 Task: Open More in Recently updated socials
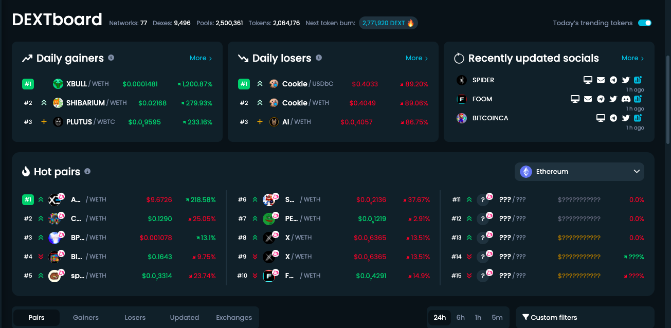tap(632, 58)
